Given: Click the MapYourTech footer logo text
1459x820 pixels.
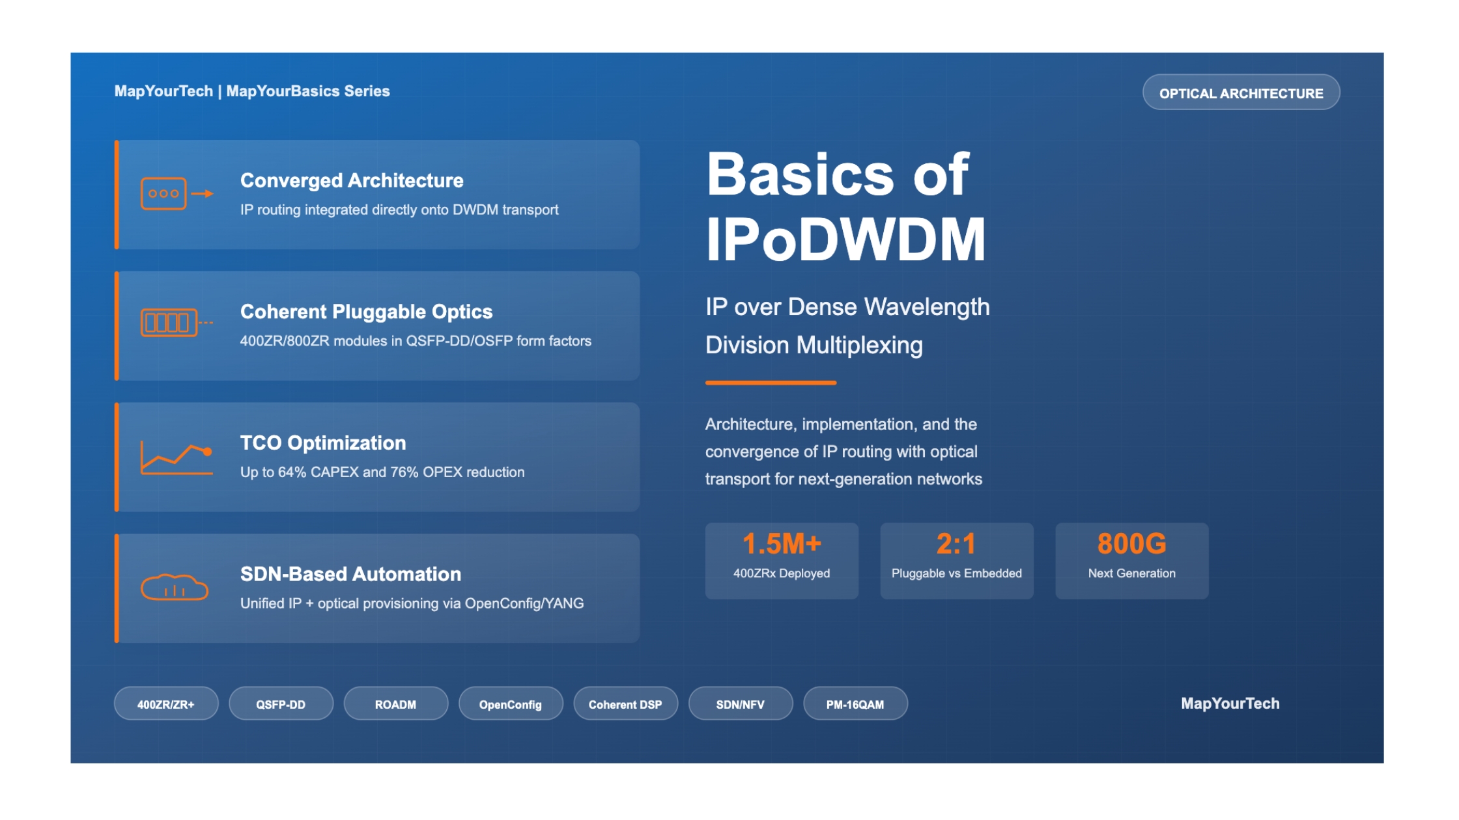Looking at the screenshot, I should click(1230, 704).
